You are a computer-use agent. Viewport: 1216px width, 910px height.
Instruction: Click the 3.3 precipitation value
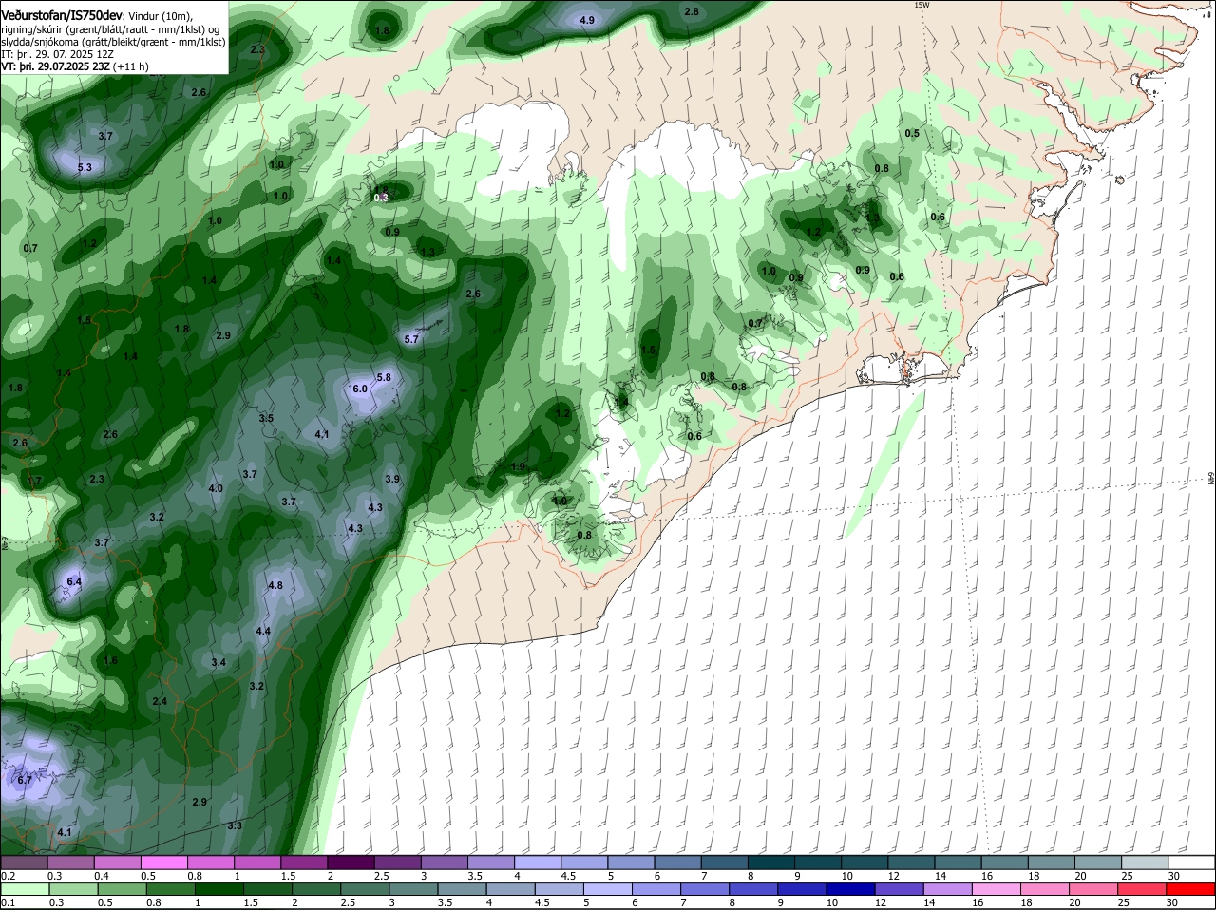pyautogui.click(x=235, y=825)
